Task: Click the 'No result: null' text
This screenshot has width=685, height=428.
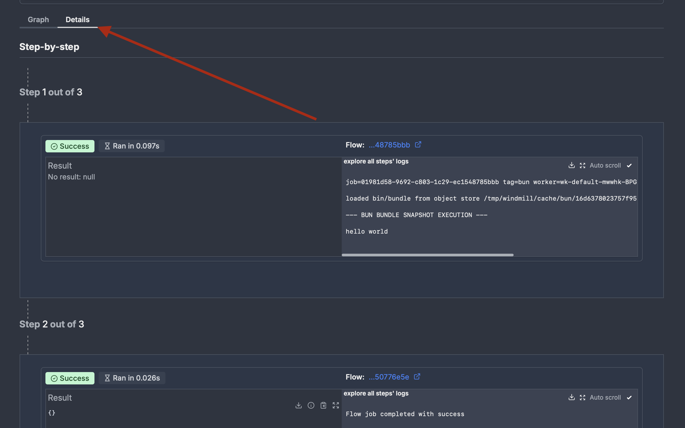Action: 71,177
